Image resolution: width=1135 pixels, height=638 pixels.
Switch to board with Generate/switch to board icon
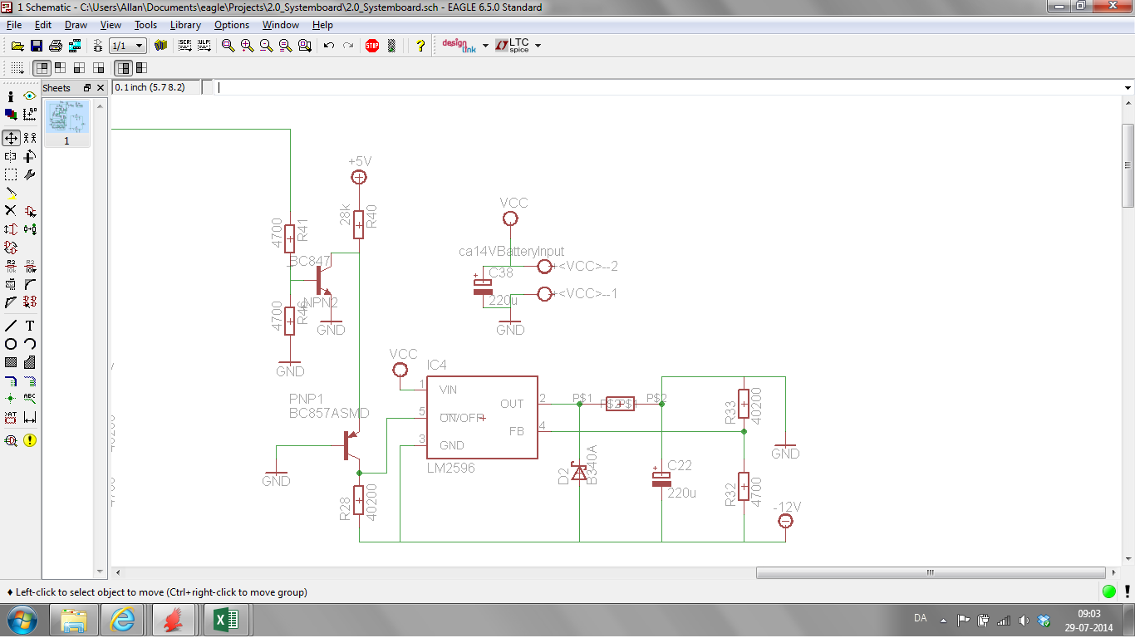(97, 46)
